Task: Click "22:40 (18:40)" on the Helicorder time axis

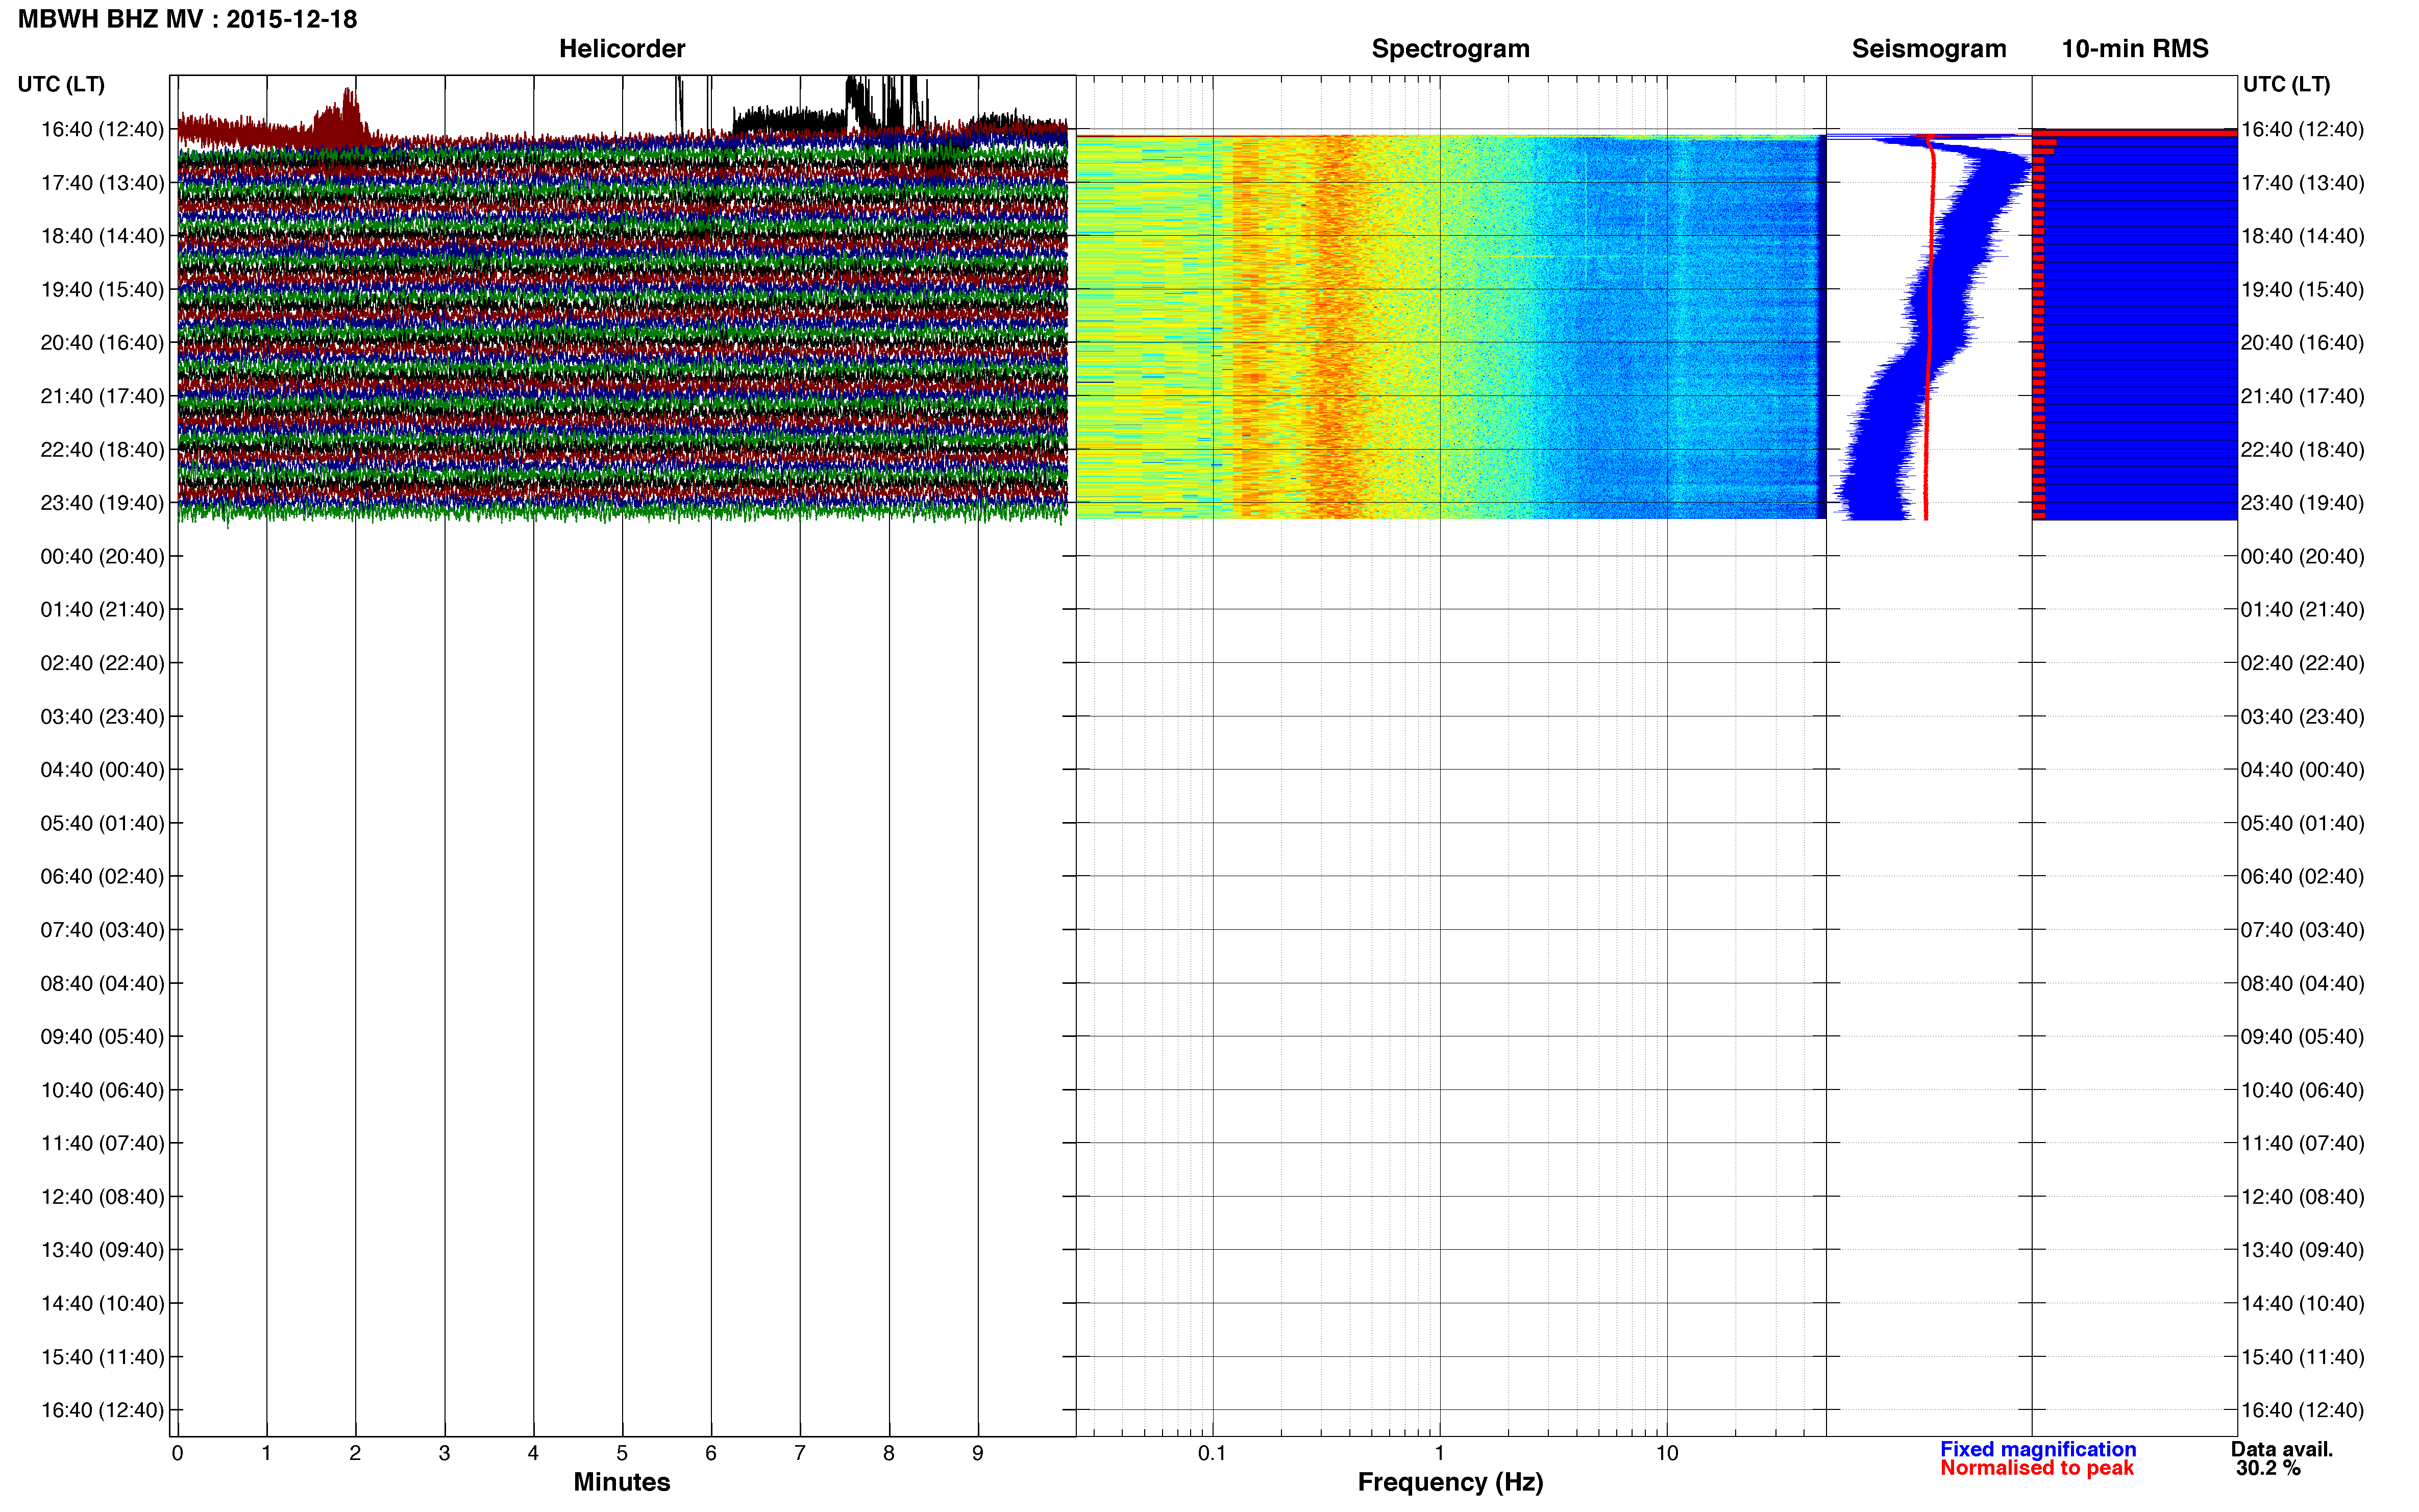Action: pos(102,450)
